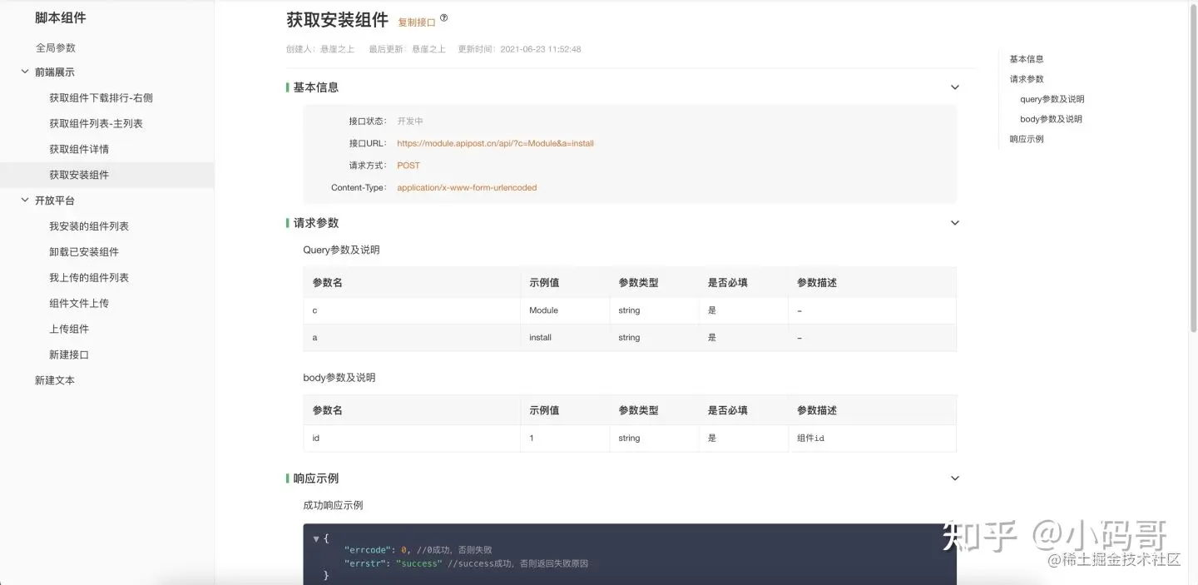Copy the interface via 复制接口 link
Image resolution: width=1198 pixels, height=585 pixels.
click(417, 22)
